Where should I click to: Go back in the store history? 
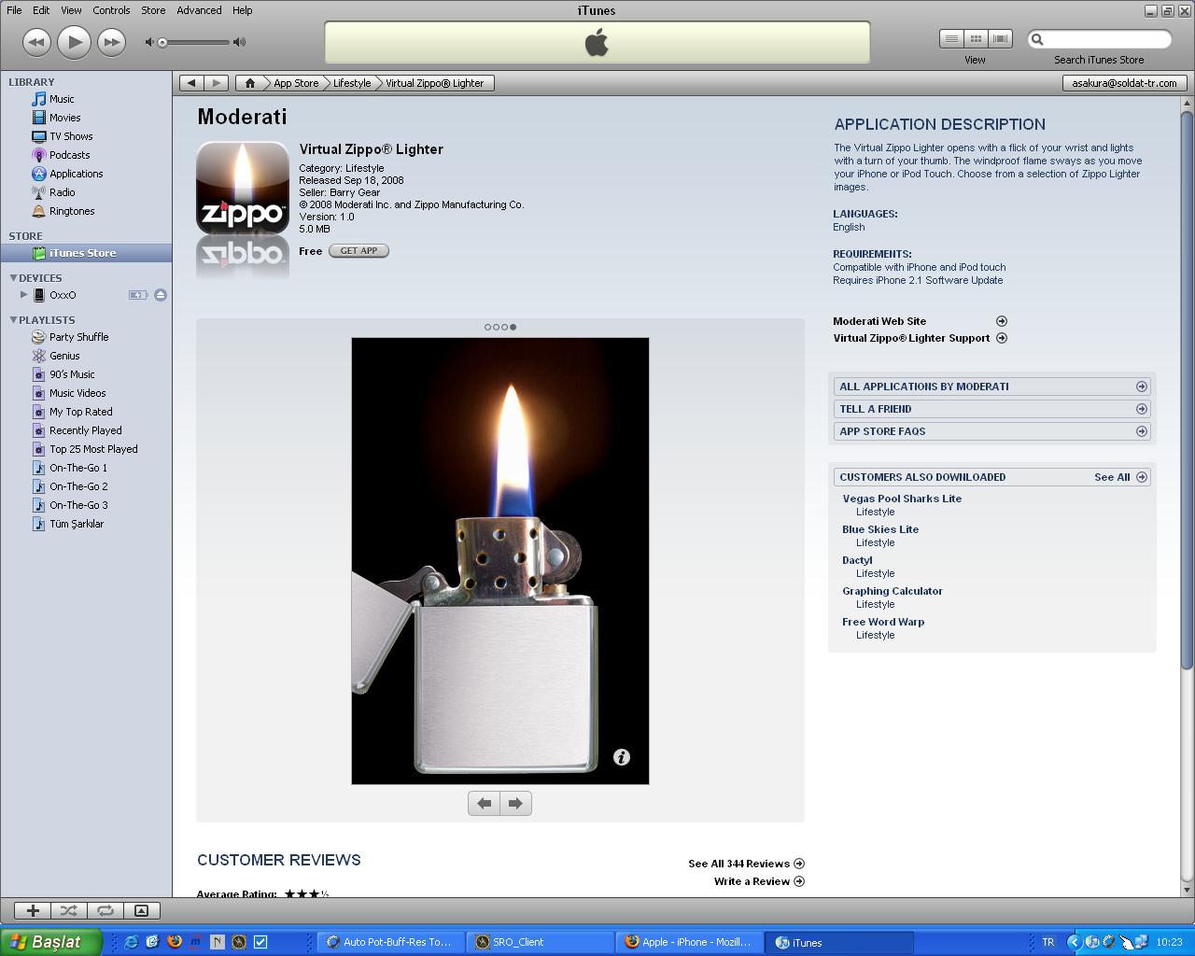pos(191,83)
